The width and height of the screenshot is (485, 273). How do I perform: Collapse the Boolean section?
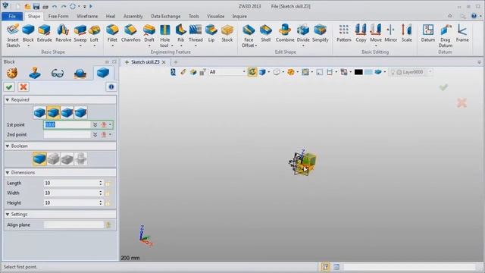8,146
